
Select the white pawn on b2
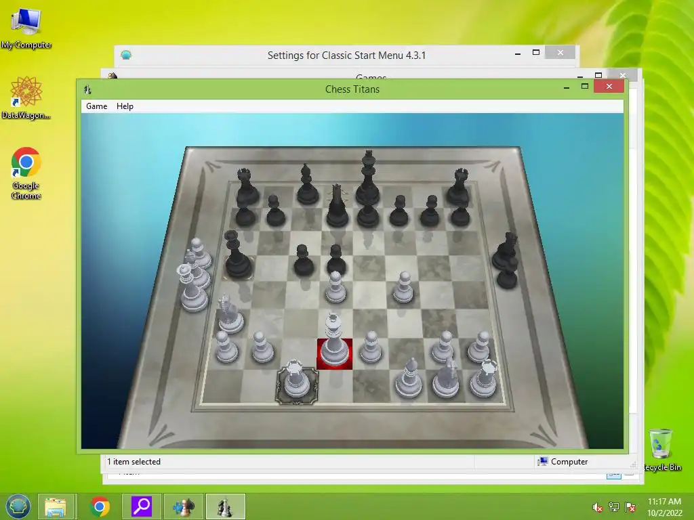coord(262,347)
